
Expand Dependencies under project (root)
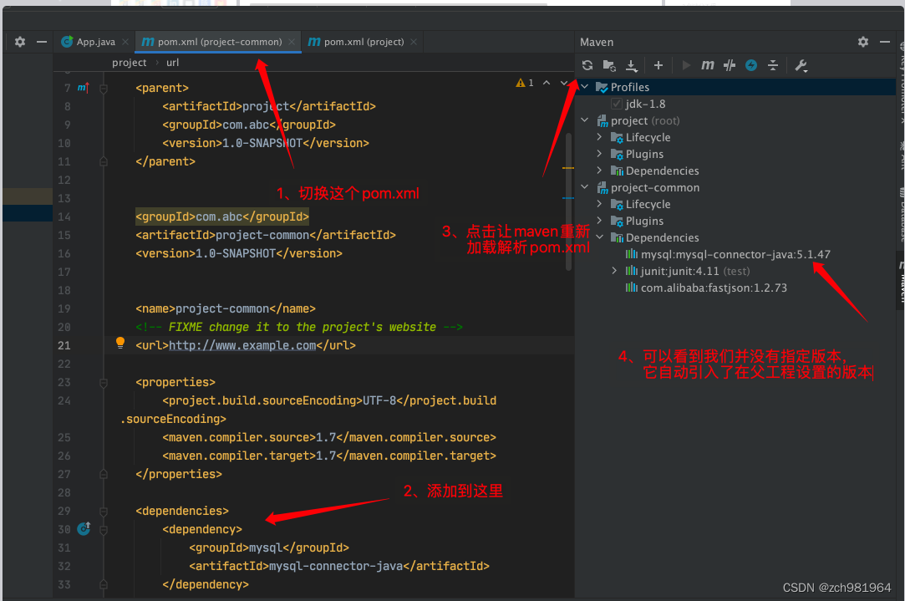[599, 171]
